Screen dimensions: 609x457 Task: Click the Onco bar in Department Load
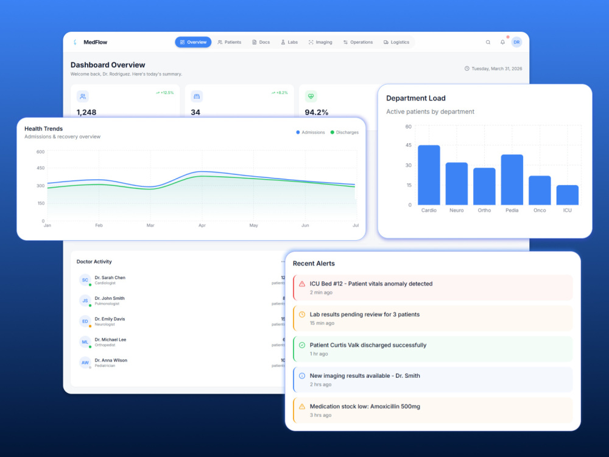pyautogui.click(x=540, y=190)
